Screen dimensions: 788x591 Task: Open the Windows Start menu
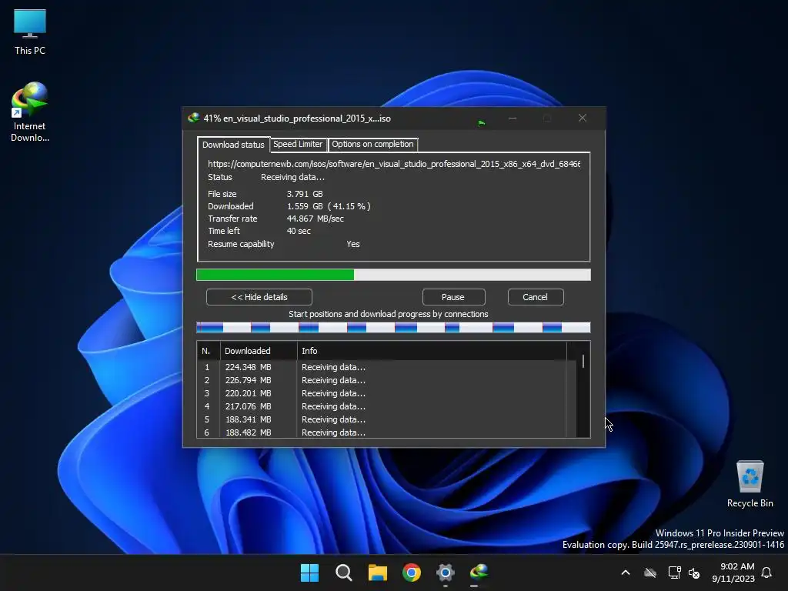[309, 573]
